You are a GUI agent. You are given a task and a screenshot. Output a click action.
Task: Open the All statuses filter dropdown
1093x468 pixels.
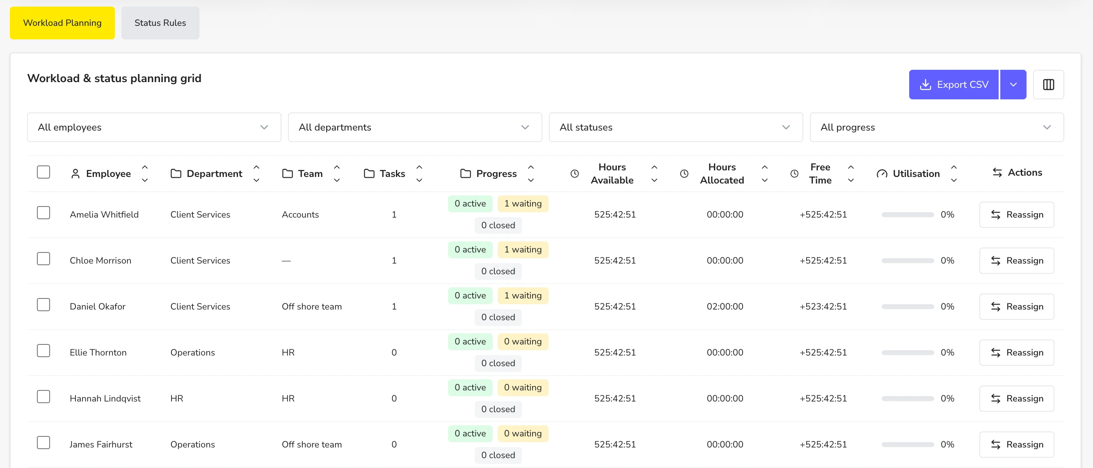click(x=675, y=127)
